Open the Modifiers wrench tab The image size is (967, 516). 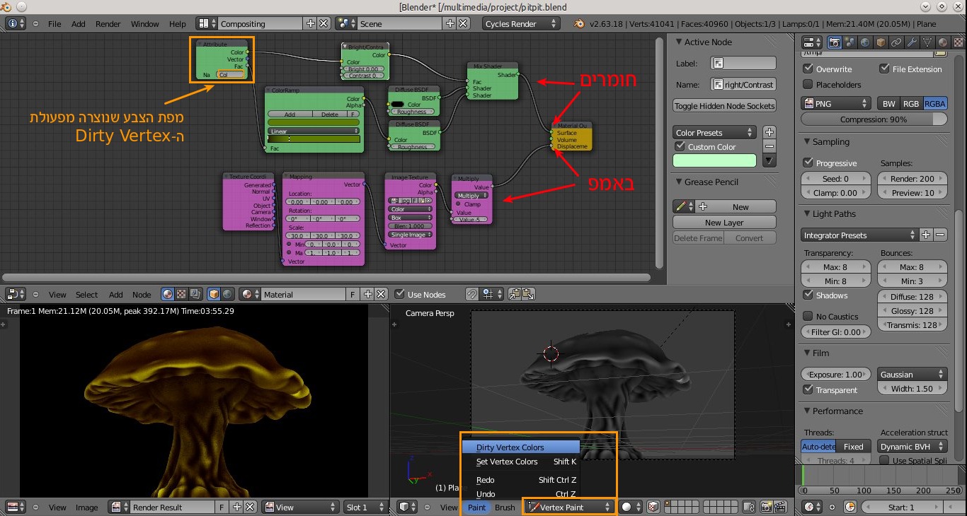[x=912, y=42]
